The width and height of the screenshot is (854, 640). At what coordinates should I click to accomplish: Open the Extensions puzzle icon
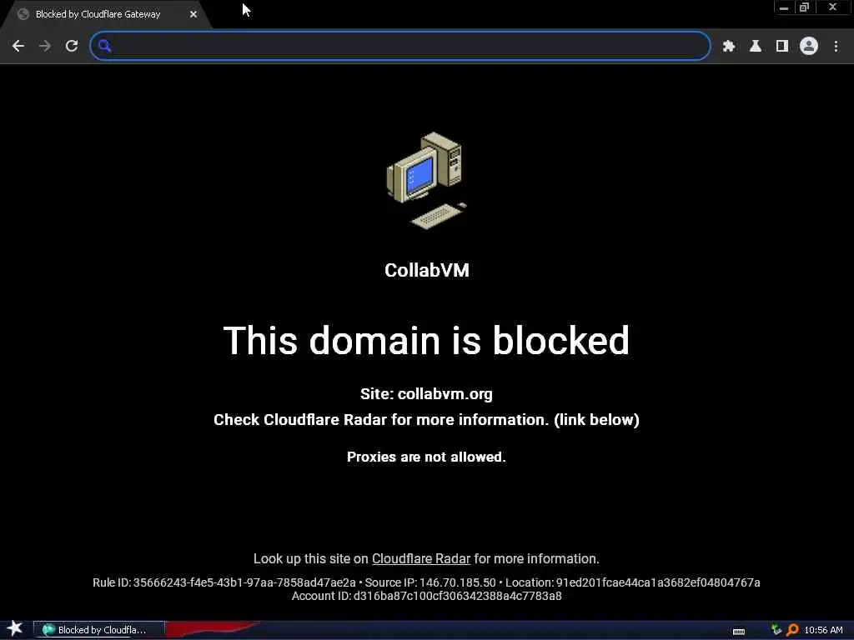(x=729, y=47)
